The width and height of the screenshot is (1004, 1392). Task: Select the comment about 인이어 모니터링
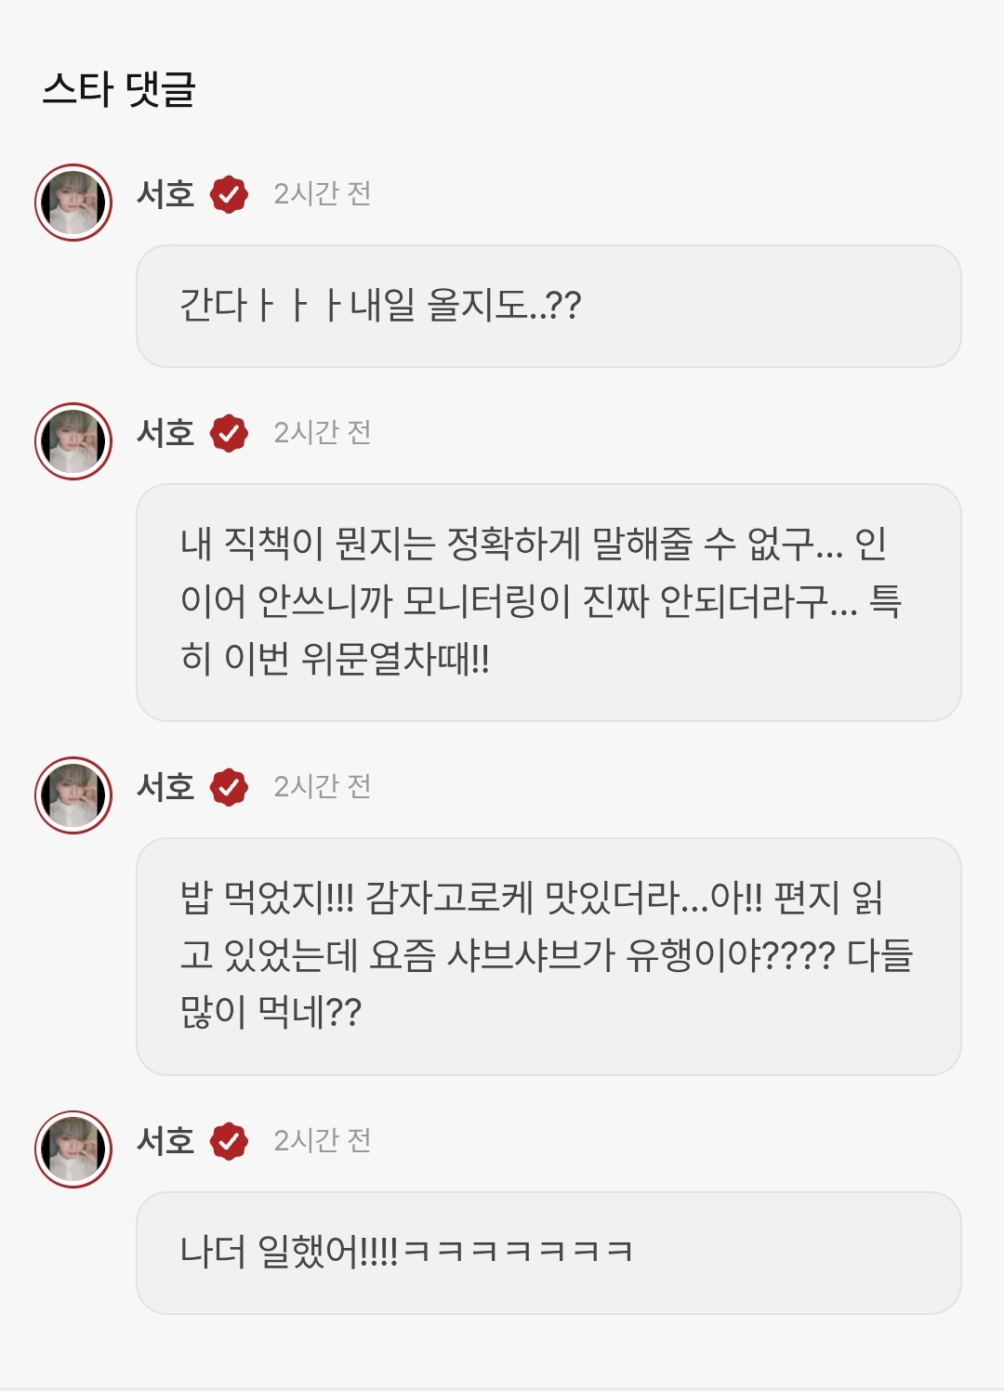tap(548, 602)
